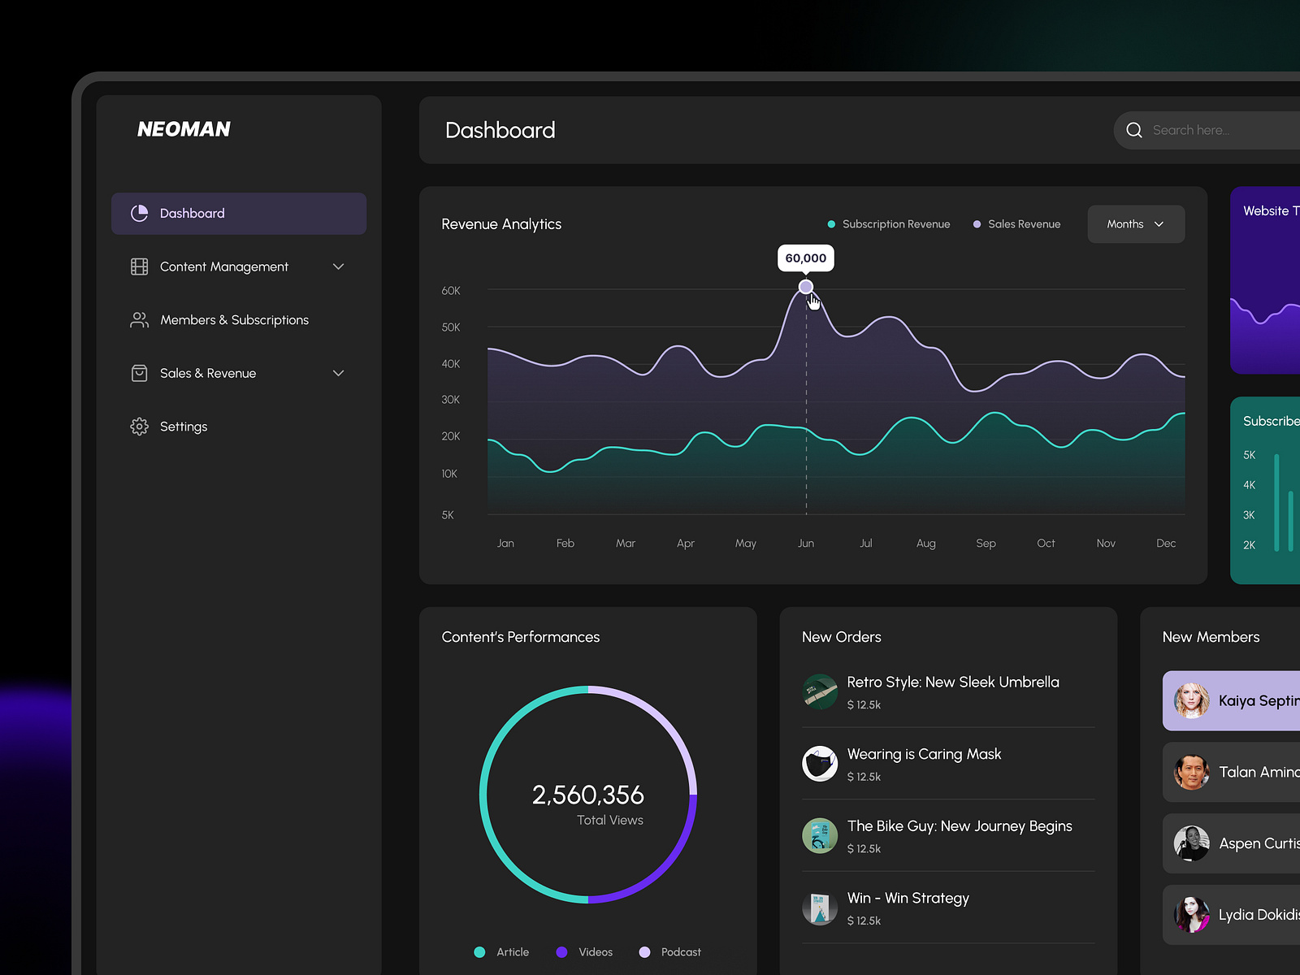Click the Sales & Revenue bag icon
The width and height of the screenshot is (1300, 975).
pos(140,373)
